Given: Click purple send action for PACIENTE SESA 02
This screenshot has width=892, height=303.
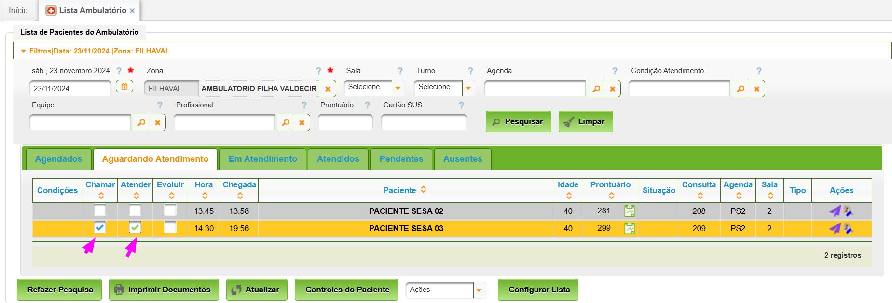Looking at the screenshot, I should tap(835, 211).
